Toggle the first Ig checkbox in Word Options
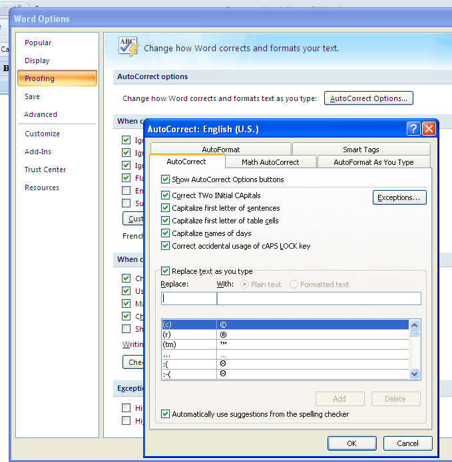Screen dimensions: 452x462 (126, 140)
